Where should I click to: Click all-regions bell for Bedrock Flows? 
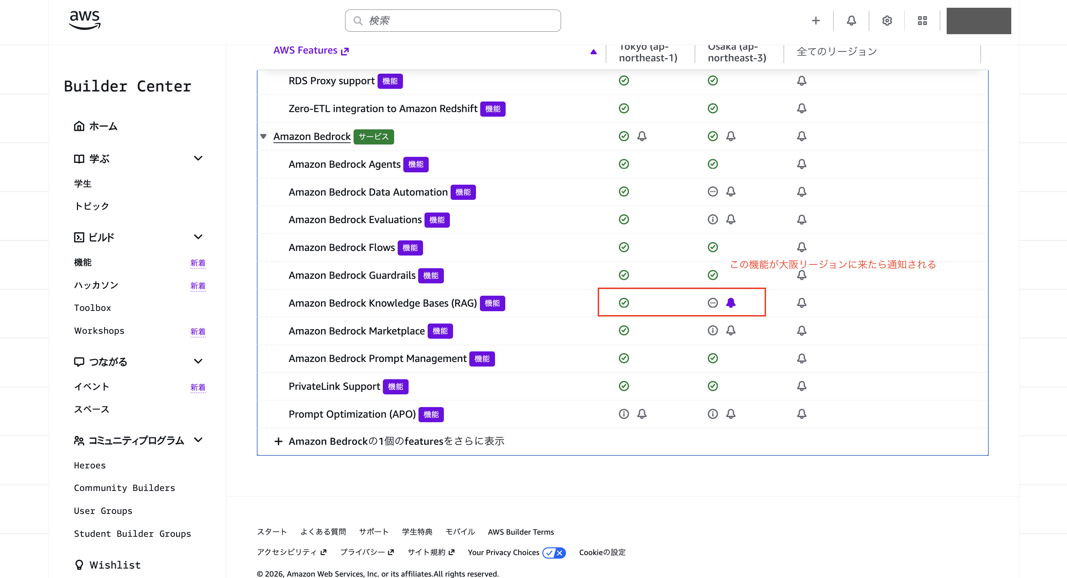click(802, 247)
